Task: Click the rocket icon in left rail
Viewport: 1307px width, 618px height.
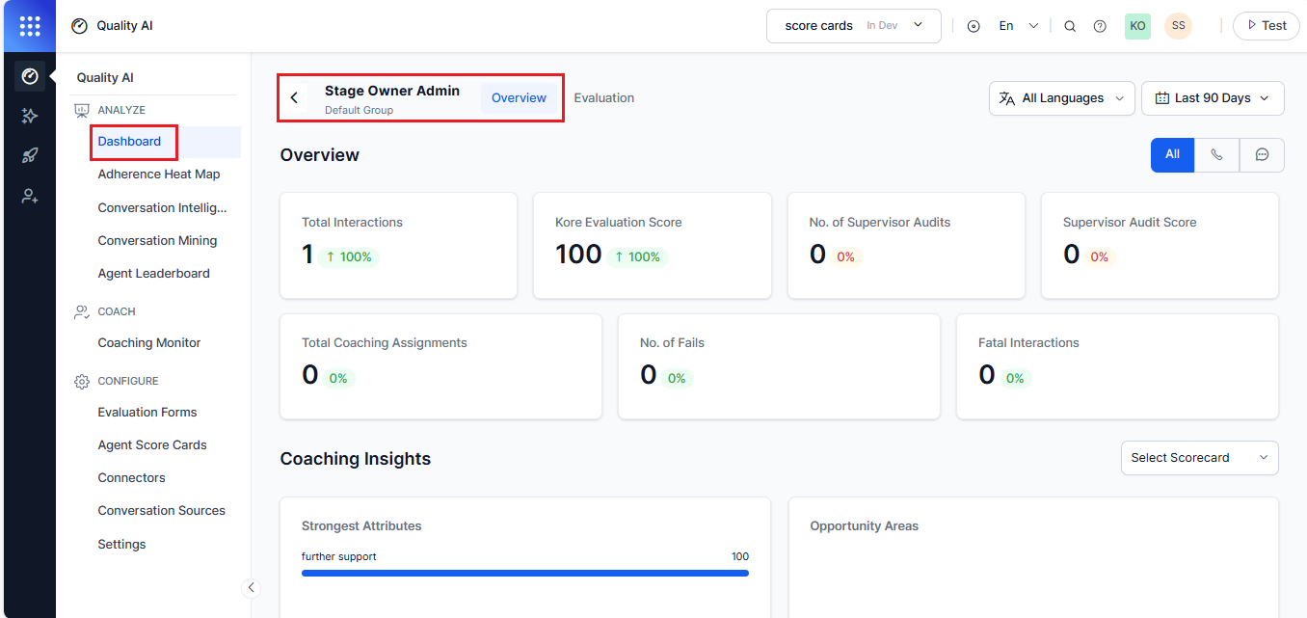Action: [29, 156]
